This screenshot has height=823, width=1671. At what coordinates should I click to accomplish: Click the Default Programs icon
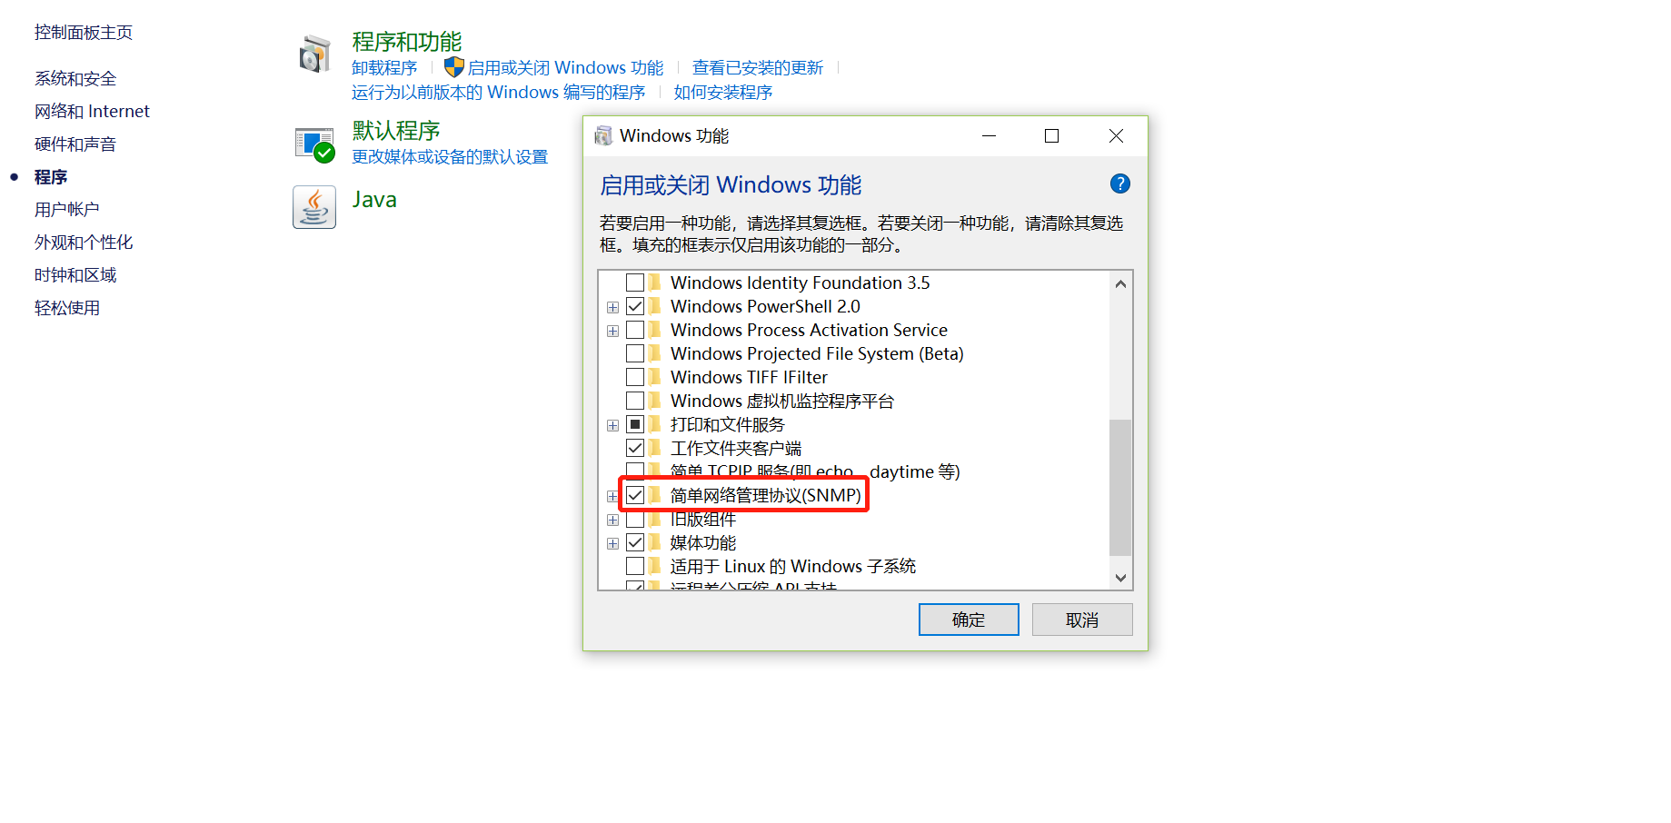[314, 144]
